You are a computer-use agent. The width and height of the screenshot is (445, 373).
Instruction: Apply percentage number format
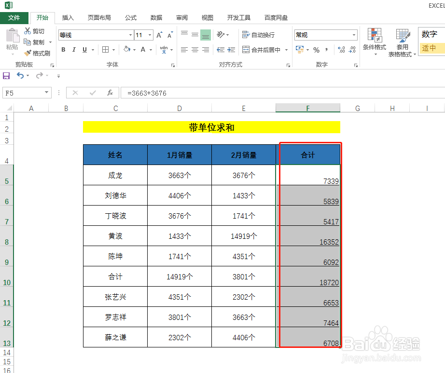(316, 50)
